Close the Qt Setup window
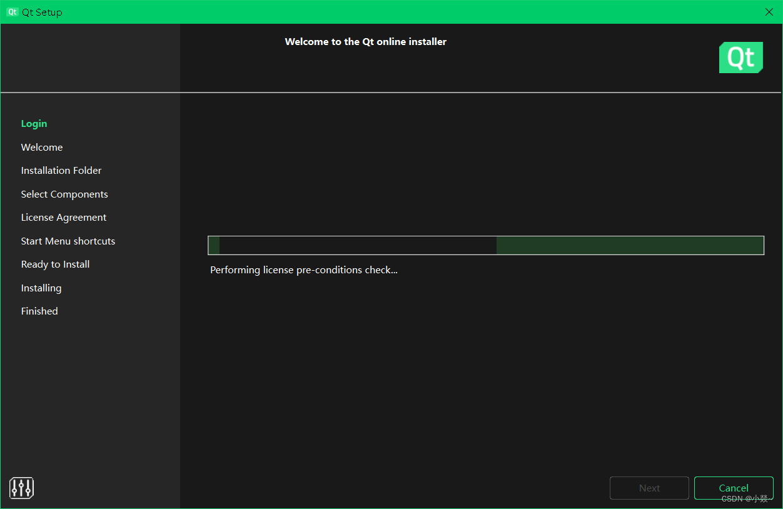 [769, 12]
